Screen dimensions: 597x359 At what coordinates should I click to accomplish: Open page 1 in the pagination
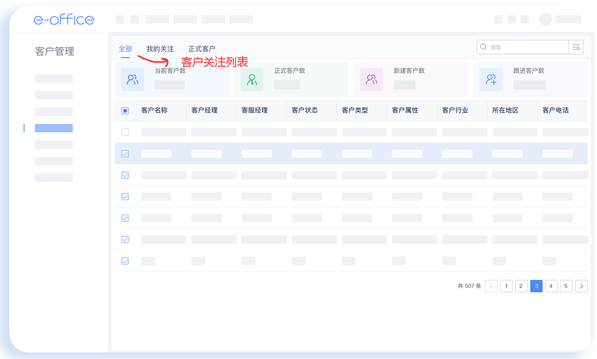tap(506, 286)
